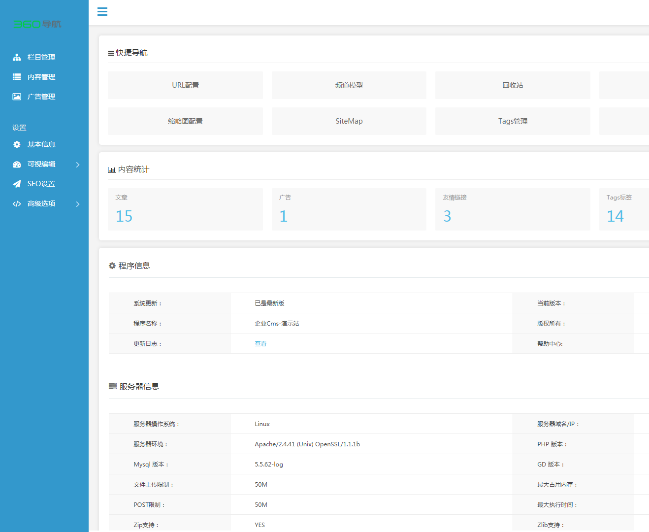Click the hamburger menu toggle icon
649x532 pixels.
pos(102,12)
